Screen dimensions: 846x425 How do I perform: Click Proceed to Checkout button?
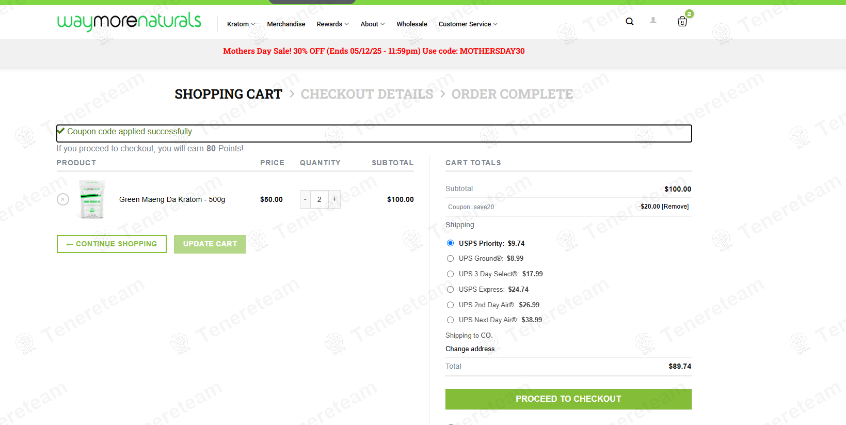[x=568, y=399]
